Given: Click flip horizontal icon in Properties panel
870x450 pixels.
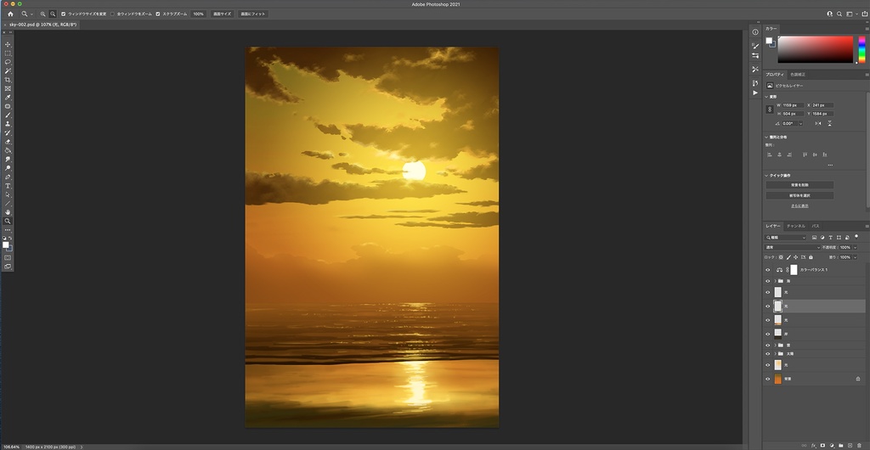Looking at the screenshot, I should point(818,123).
